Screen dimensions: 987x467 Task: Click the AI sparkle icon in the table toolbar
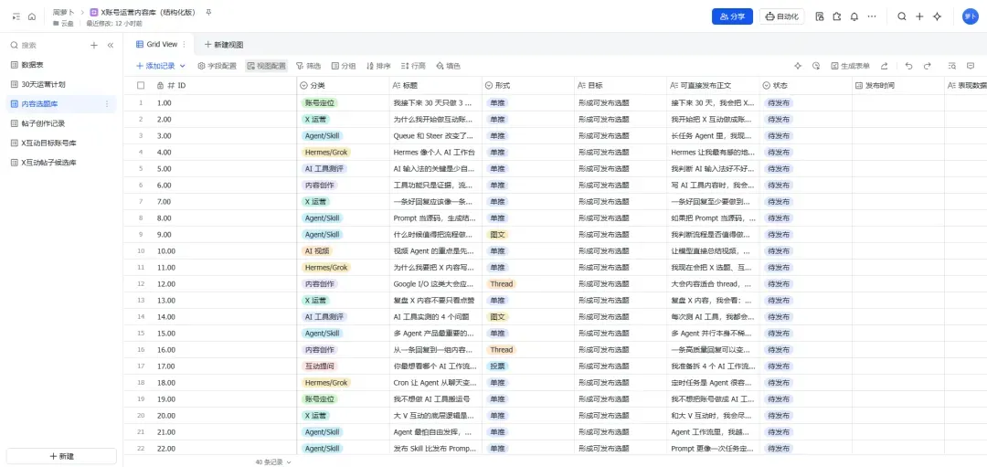798,66
